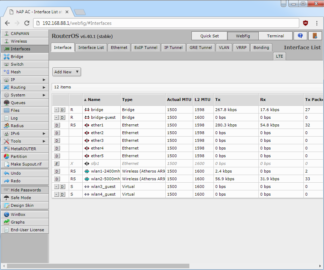The height and width of the screenshot is (270, 324).
Task: Open the WinBox download link
Action: point(25,214)
